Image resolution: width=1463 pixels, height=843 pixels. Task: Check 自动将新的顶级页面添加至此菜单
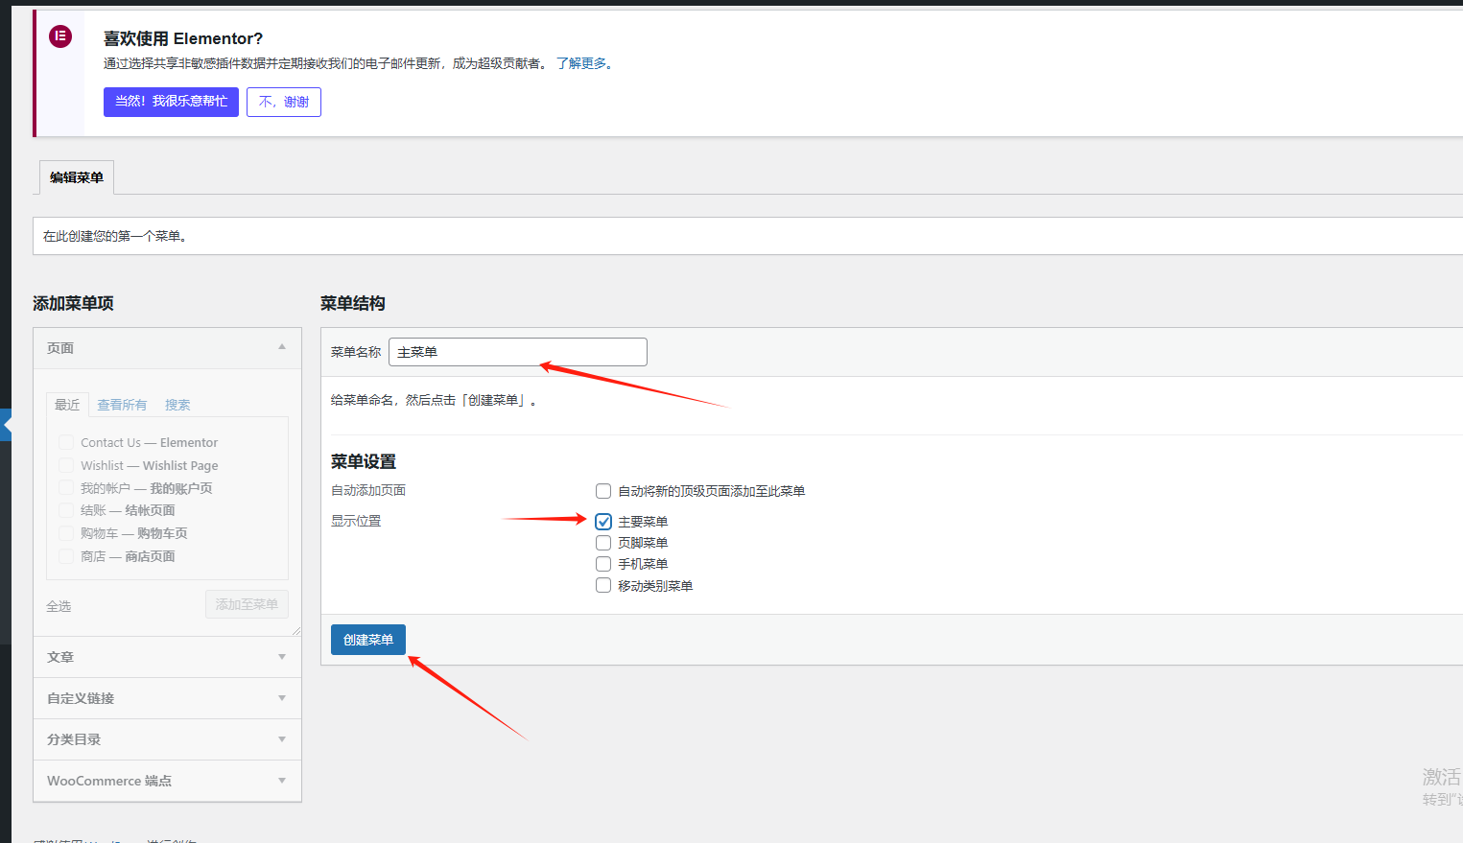603,490
